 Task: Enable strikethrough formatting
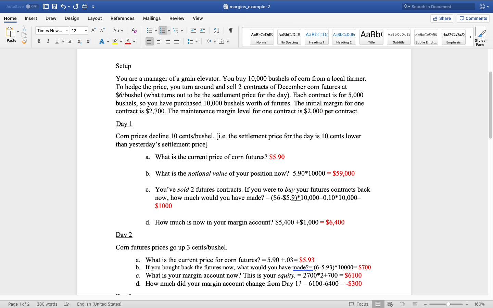pos(70,41)
